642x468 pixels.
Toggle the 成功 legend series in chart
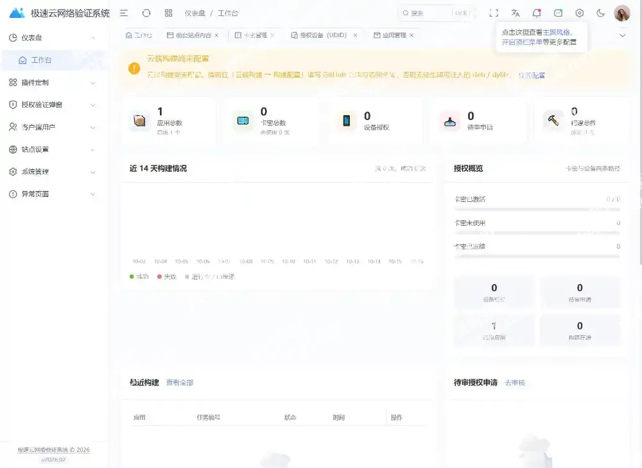point(139,277)
